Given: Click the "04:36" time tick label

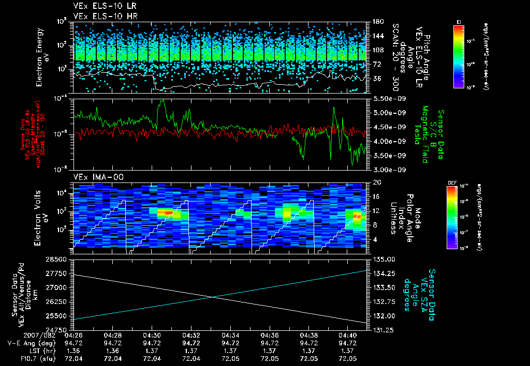Looking at the screenshot, I should (269, 335).
